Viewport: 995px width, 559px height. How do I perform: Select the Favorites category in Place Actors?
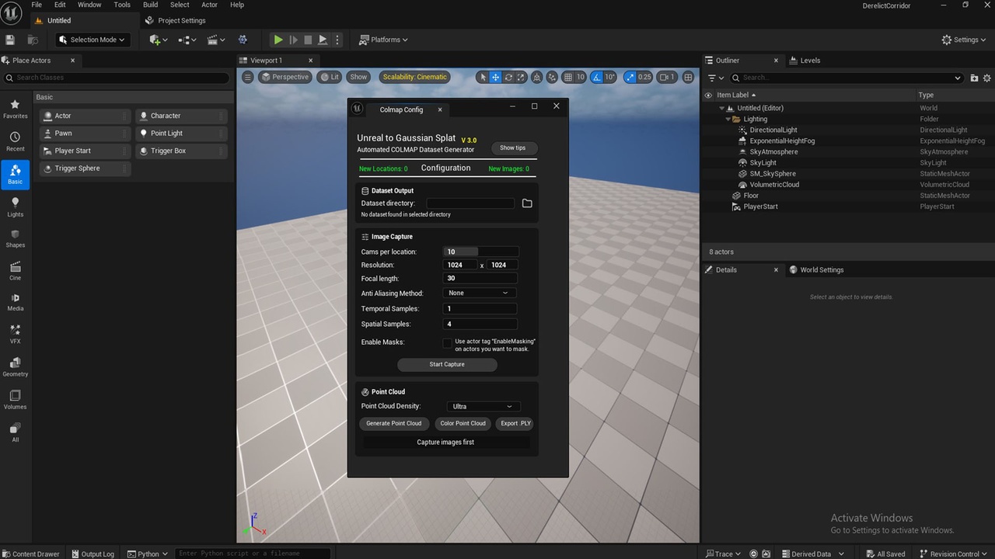[15, 109]
